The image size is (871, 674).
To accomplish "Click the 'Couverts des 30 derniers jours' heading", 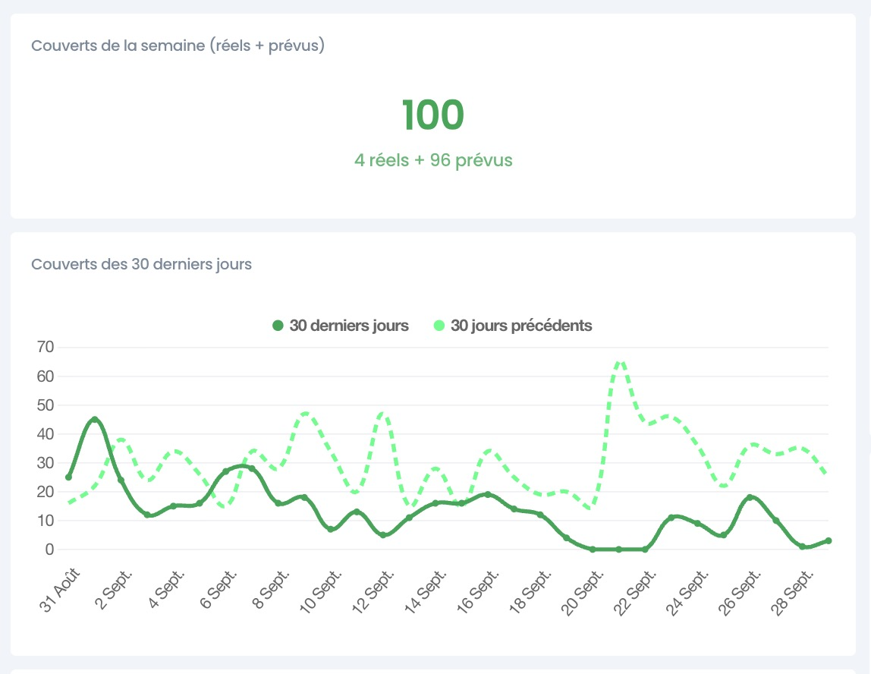I will point(141,264).
